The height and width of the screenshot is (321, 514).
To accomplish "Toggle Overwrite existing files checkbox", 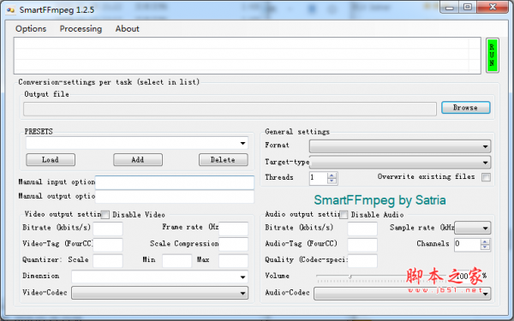I will [486, 177].
